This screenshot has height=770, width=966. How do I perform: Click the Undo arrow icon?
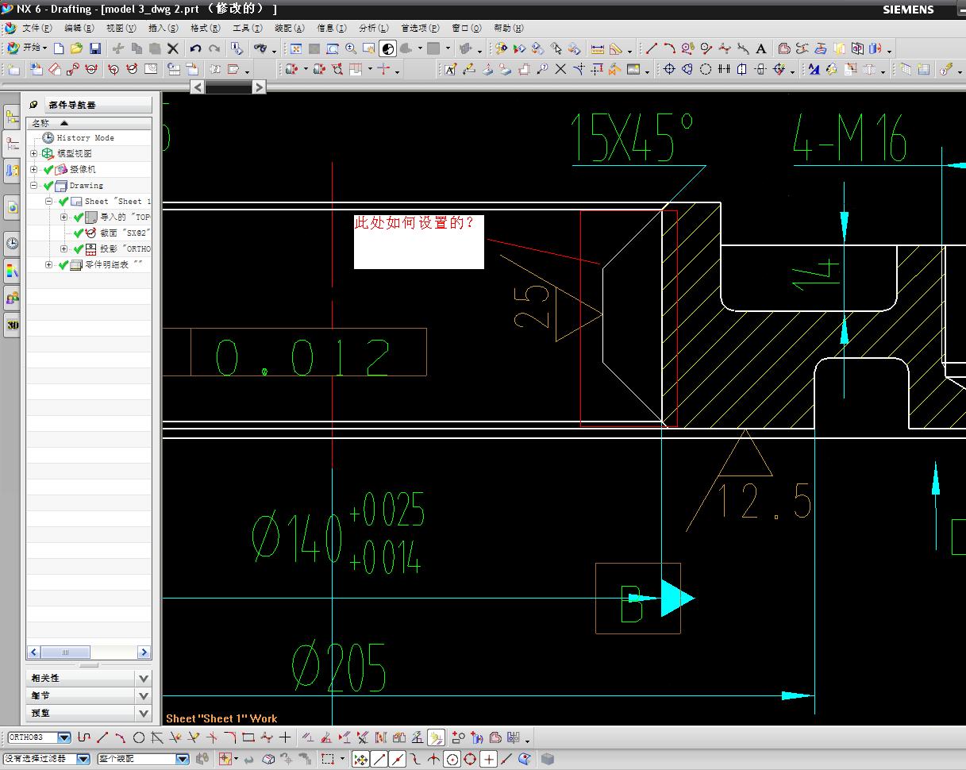click(195, 48)
